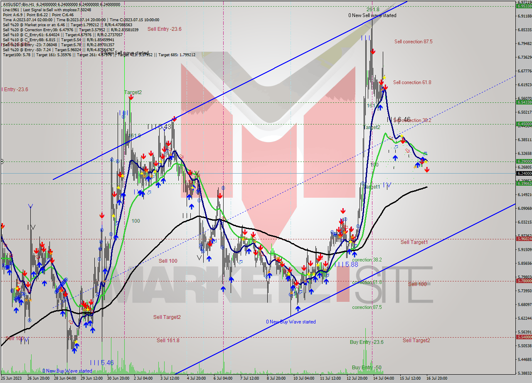Click the 'Sell 161.8' label

168,341
